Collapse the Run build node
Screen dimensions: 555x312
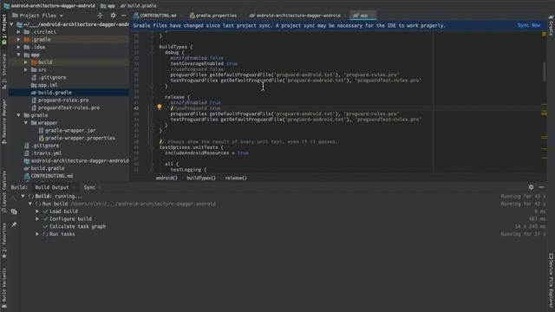[30, 204]
